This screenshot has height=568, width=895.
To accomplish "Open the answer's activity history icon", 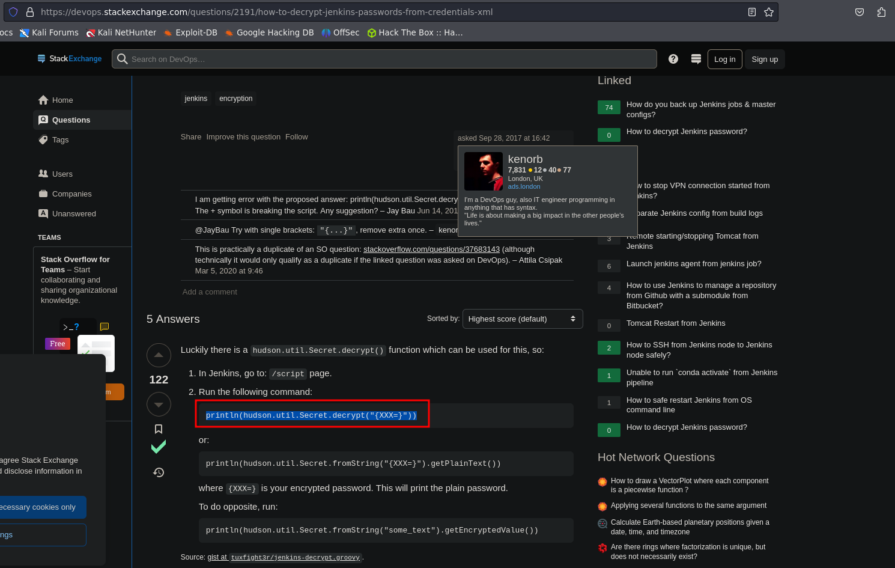I will 159,472.
